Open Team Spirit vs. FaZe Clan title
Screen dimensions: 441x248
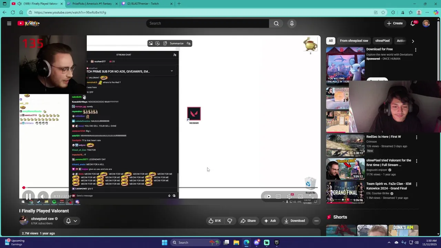[389, 186]
